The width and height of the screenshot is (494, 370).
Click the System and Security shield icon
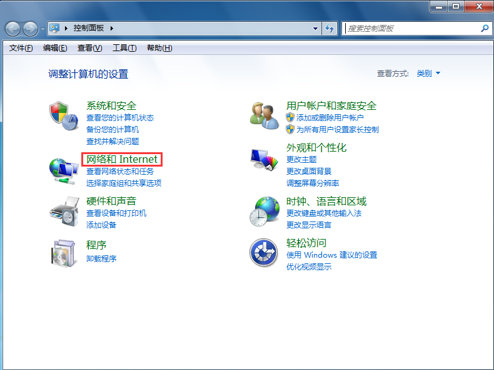pyautogui.click(x=63, y=115)
